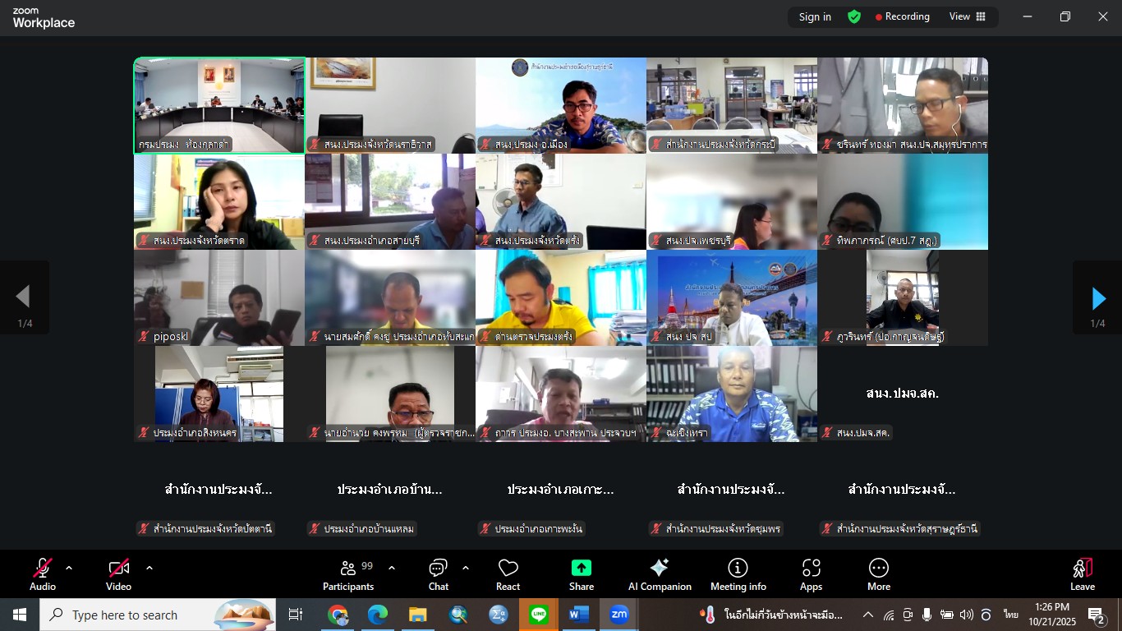The height and width of the screenshot is (631, 1122).
Task: Unmute the microphone Audio button
Action: pyautogui.click(x=43, y=569)
